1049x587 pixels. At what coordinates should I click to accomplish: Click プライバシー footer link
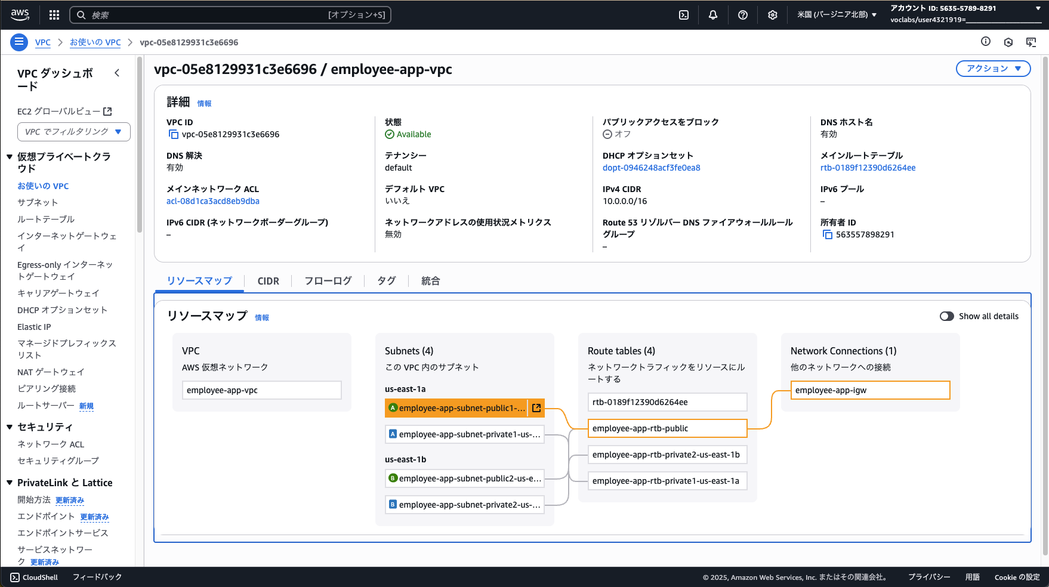point(929,577)
